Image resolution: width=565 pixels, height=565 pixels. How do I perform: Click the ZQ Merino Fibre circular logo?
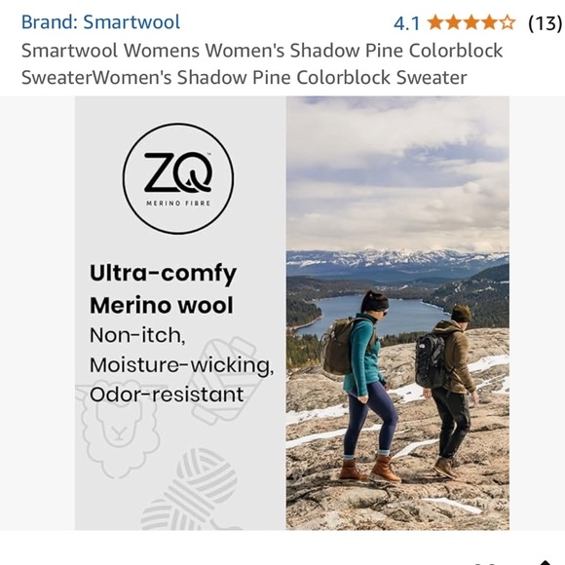[178, 178]
